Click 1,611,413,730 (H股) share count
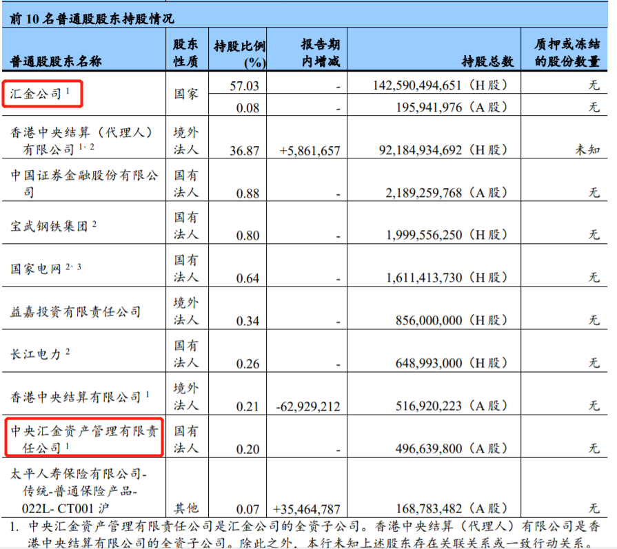 pos(447,278)
